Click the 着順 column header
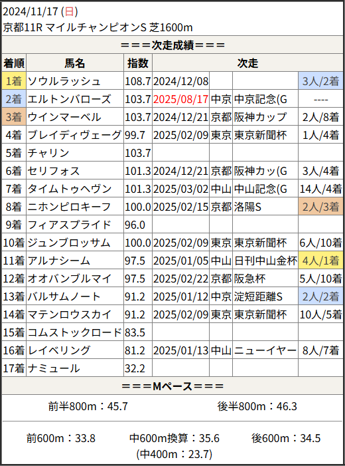The width and height of the screenshot is (345, 466). [x=14, y=63]
